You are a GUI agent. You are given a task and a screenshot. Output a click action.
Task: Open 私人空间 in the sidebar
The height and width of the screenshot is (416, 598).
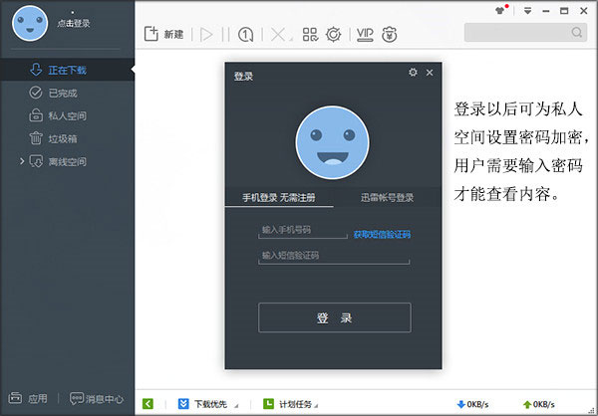(67, 115)
